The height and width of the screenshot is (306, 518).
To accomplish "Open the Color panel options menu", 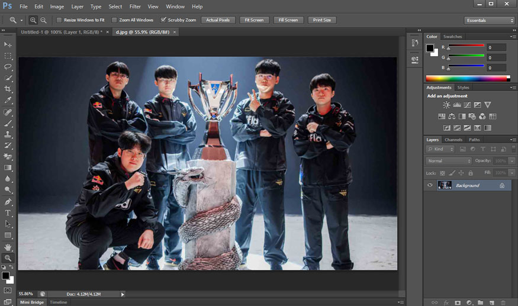I will click(x=513, y=37).
